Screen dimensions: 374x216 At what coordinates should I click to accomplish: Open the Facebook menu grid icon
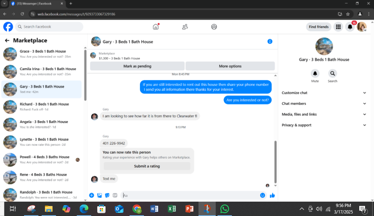pyautogui.click(x=338, y=27)
